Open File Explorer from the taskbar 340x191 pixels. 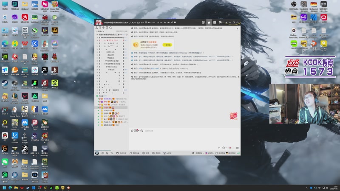16,188
